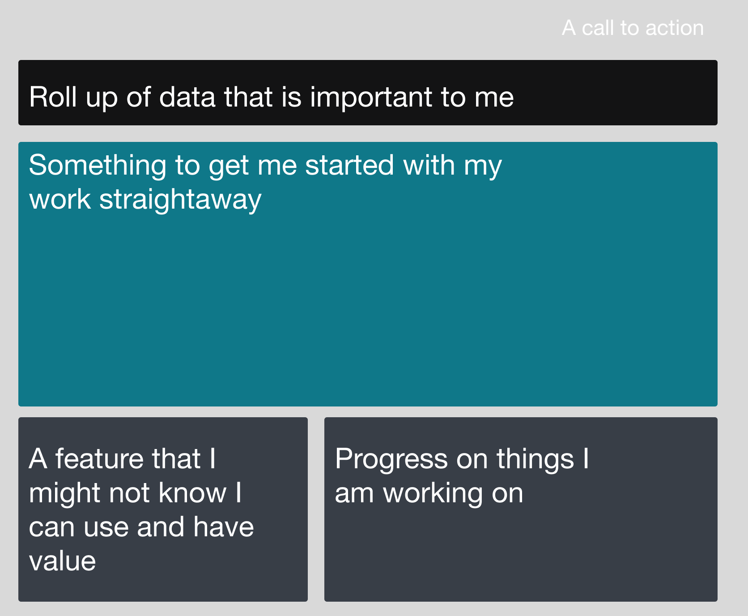Click the 'A call to action' link
This screenshot has height=616, width=748.
pyautogui.click(x=633, y=28)
